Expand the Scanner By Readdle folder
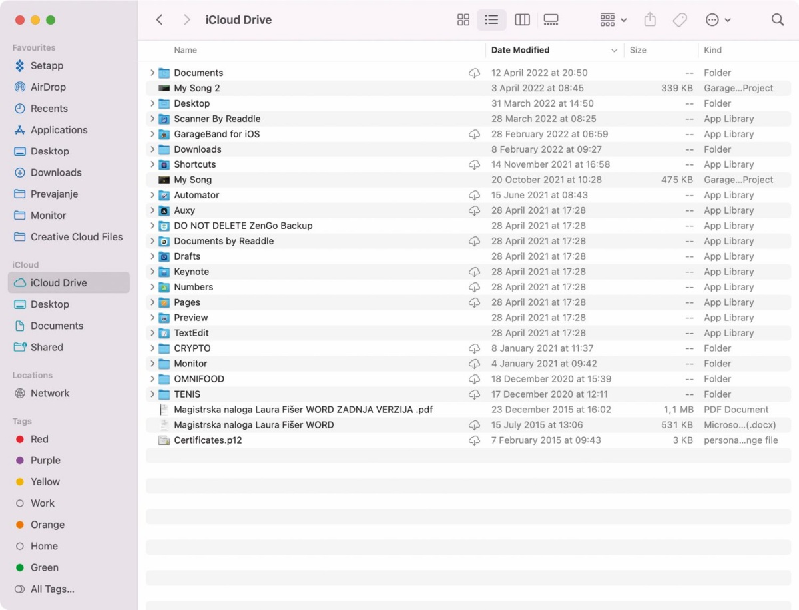 coord(152,119)
